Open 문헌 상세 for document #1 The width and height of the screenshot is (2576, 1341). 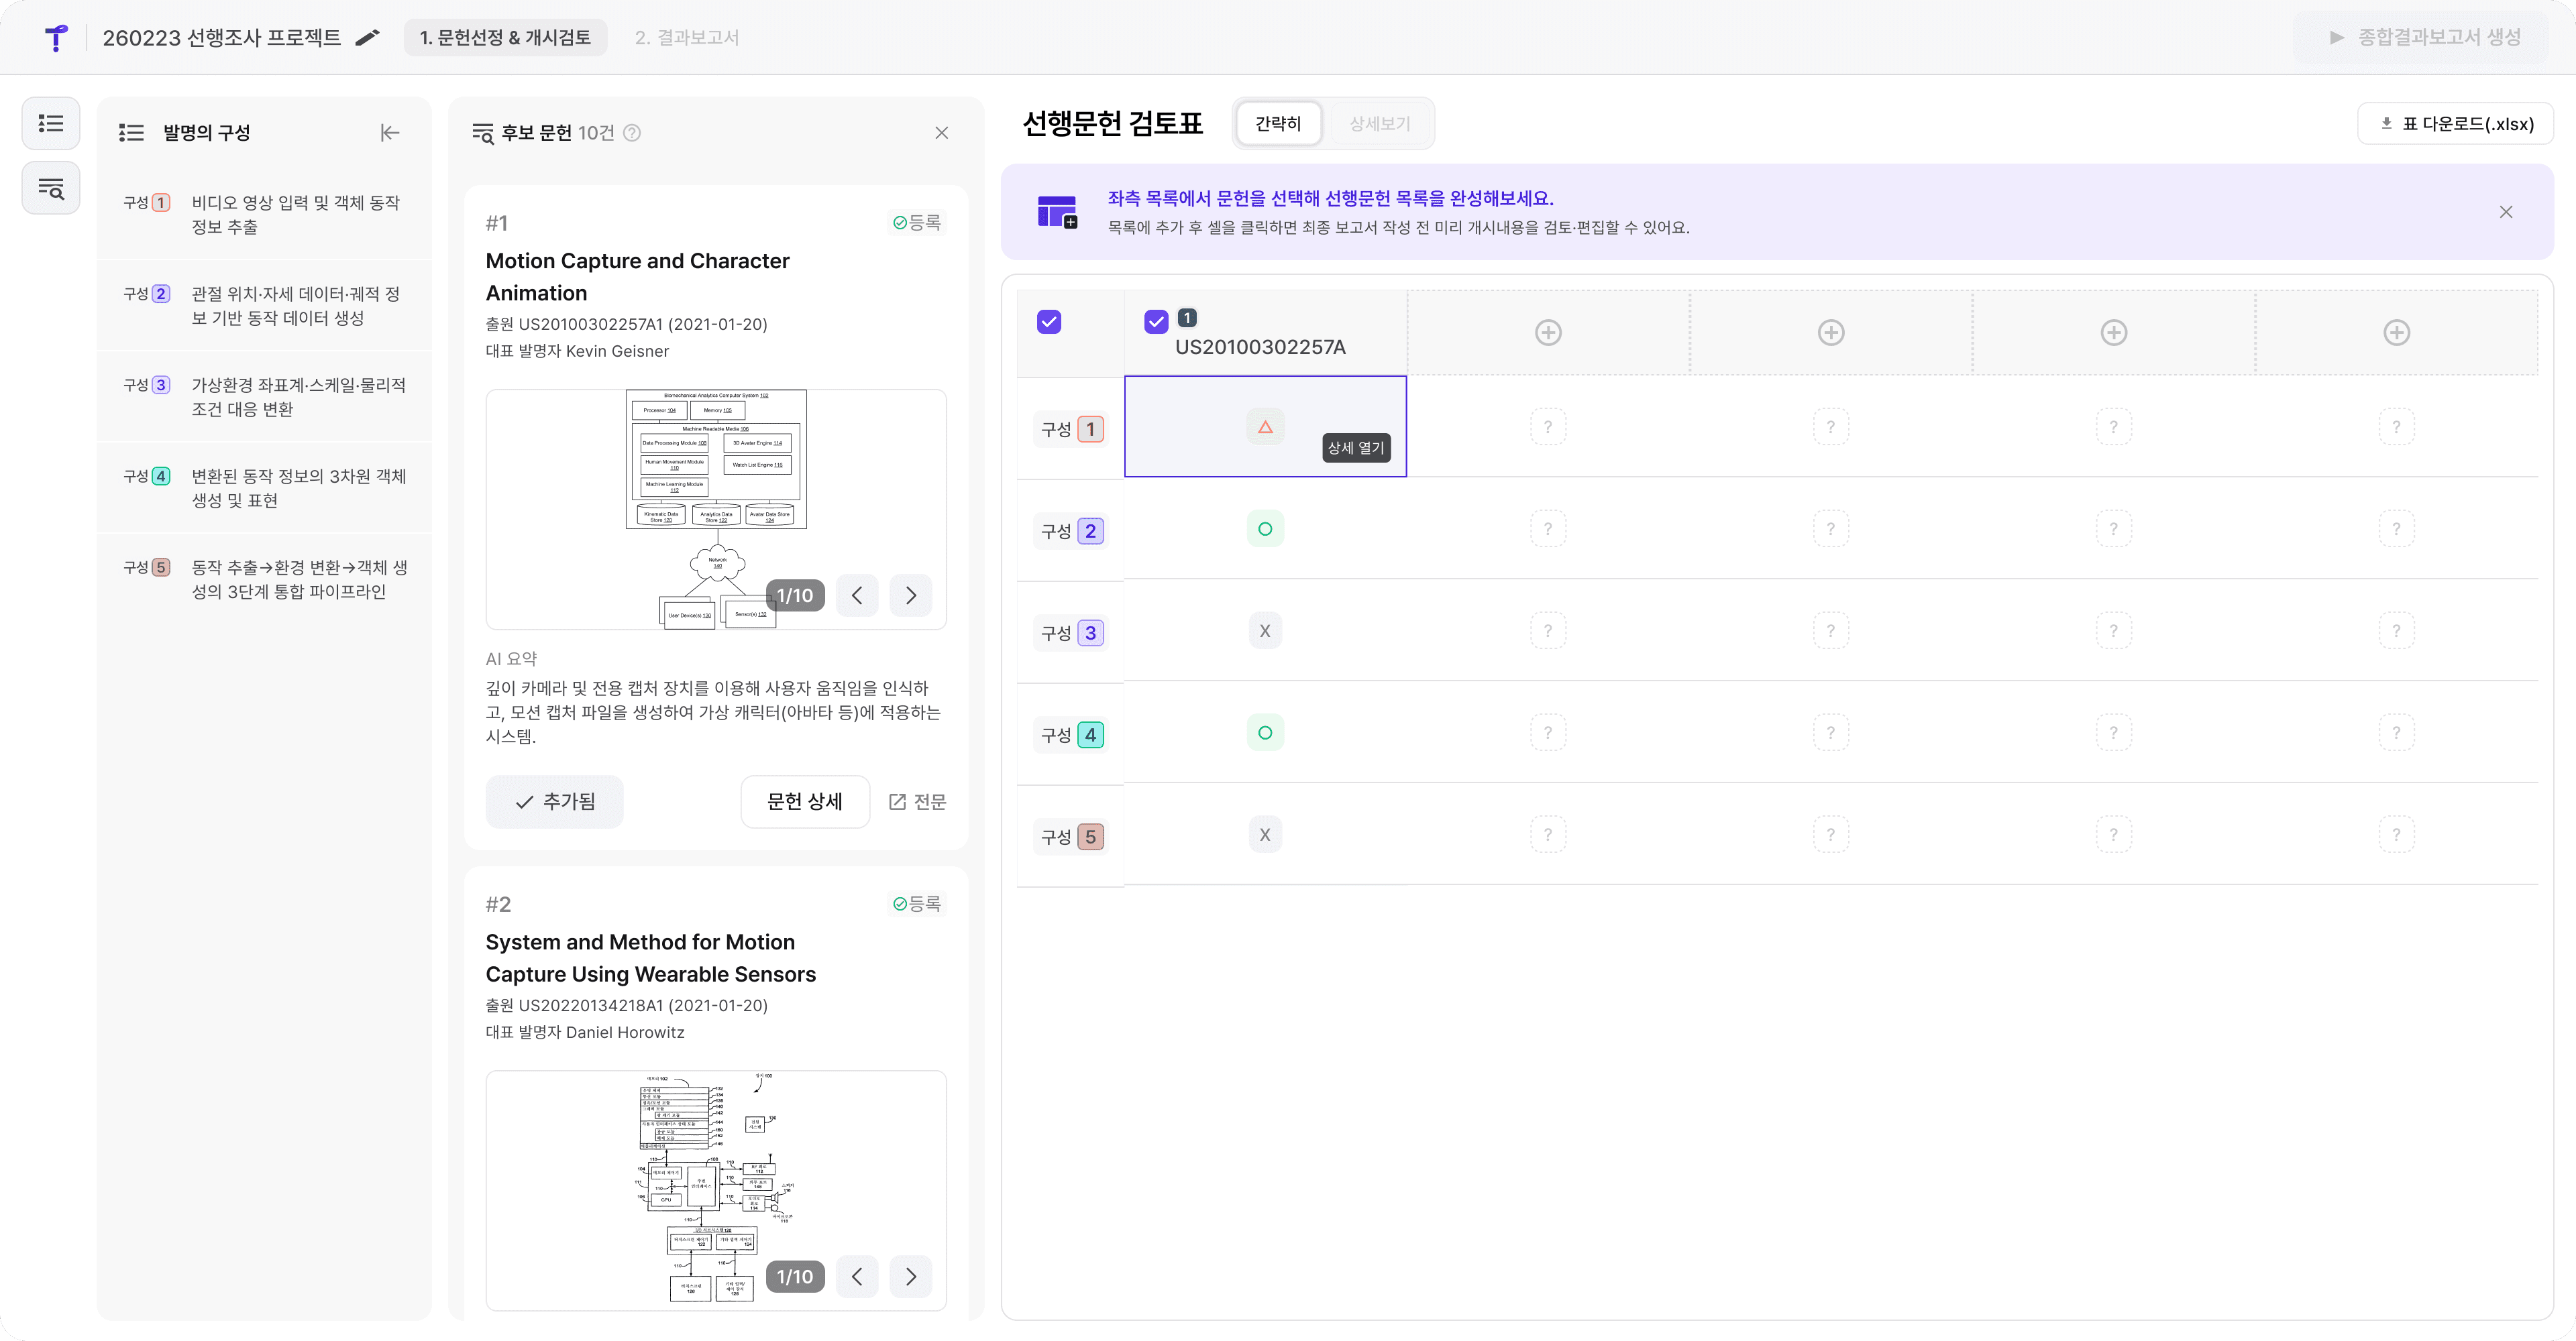tap(804, 801)
